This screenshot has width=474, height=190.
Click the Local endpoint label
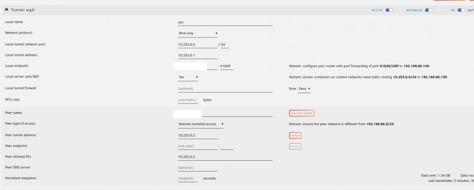pyautogui.click(x=17, y=66)
